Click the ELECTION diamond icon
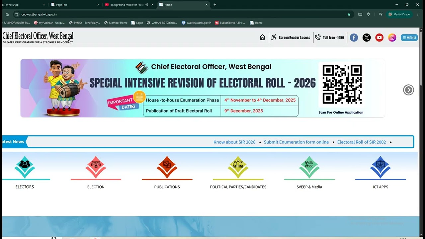425x239 pixels. click(96, 167)
